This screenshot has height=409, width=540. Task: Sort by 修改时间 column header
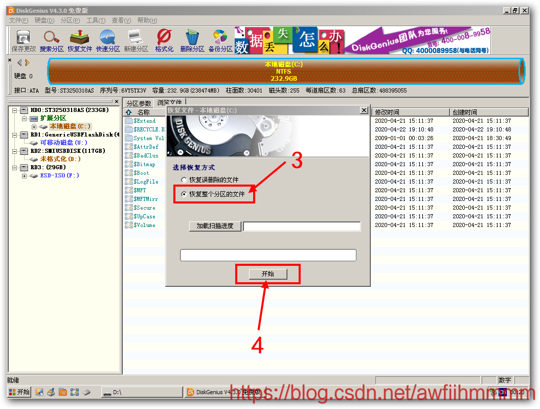[411, 112]
